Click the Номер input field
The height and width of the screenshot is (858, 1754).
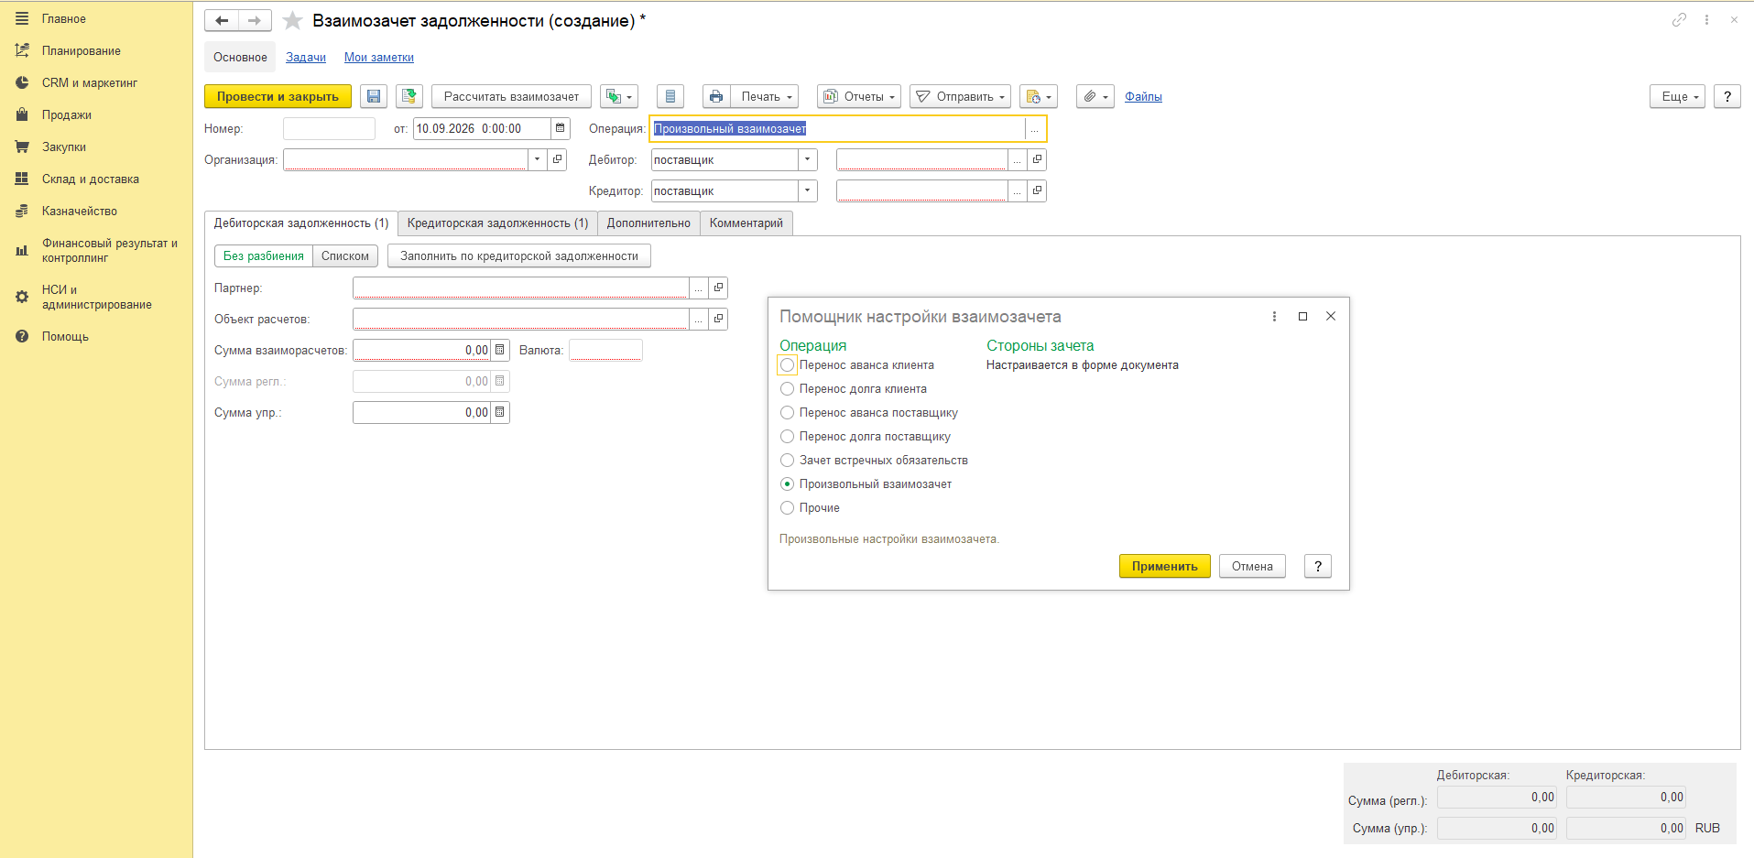329,128
